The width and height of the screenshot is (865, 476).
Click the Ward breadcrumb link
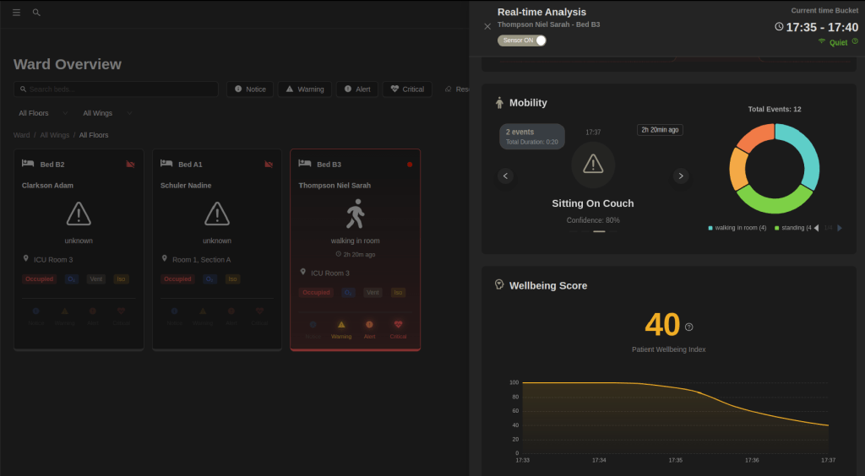(21, 135)
